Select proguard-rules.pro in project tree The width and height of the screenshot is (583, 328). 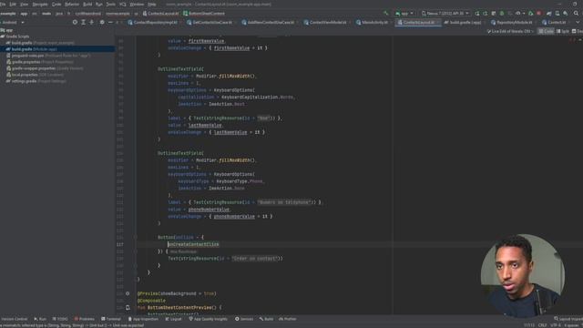click(x=48, y=56)
